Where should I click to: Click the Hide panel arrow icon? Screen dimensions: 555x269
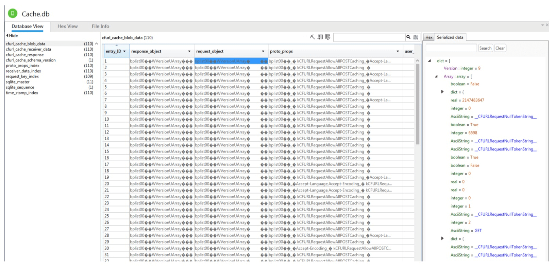[7, 35]
